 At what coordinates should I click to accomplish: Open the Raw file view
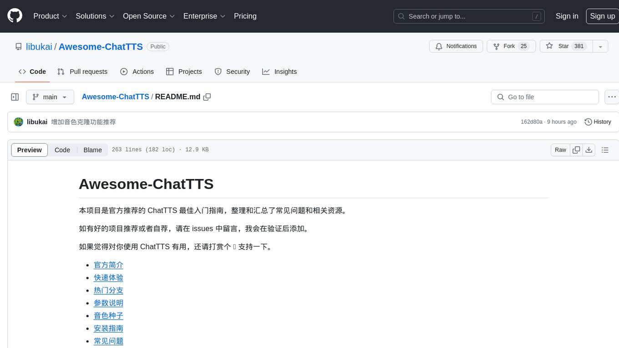(x=560, y=150)
